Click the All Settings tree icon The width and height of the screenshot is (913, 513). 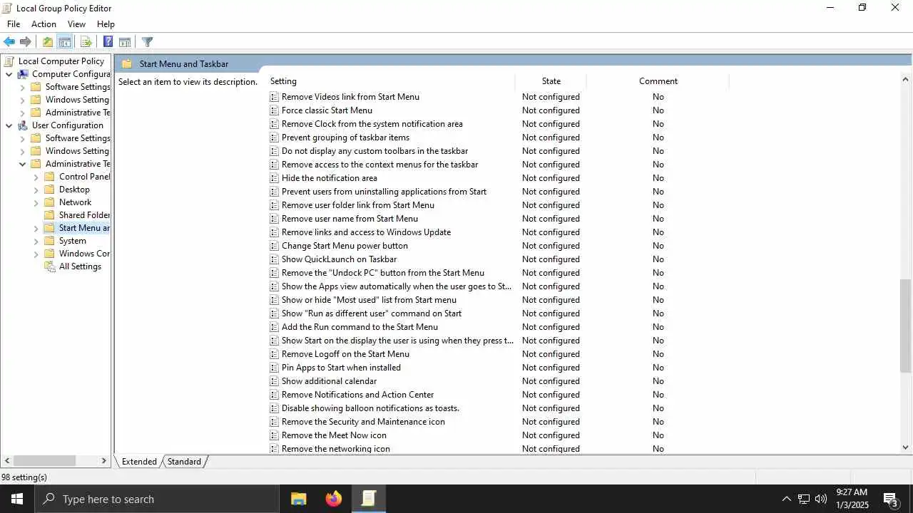pyautogui.click(x=50, y=266)
